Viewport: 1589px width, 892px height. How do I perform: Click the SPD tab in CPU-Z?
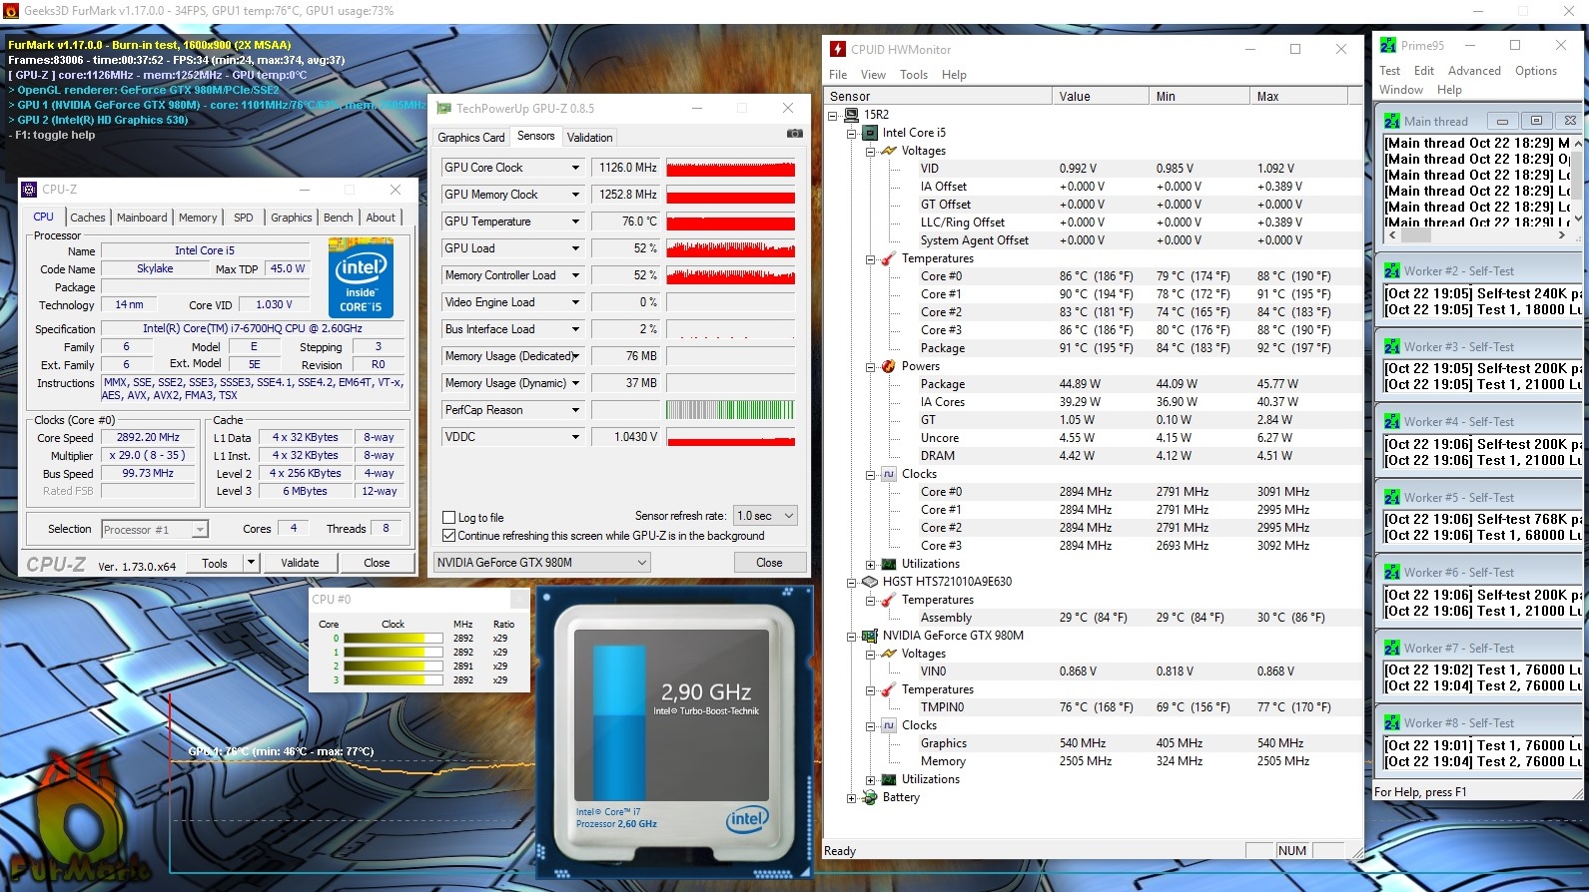[x=244, y=218]
